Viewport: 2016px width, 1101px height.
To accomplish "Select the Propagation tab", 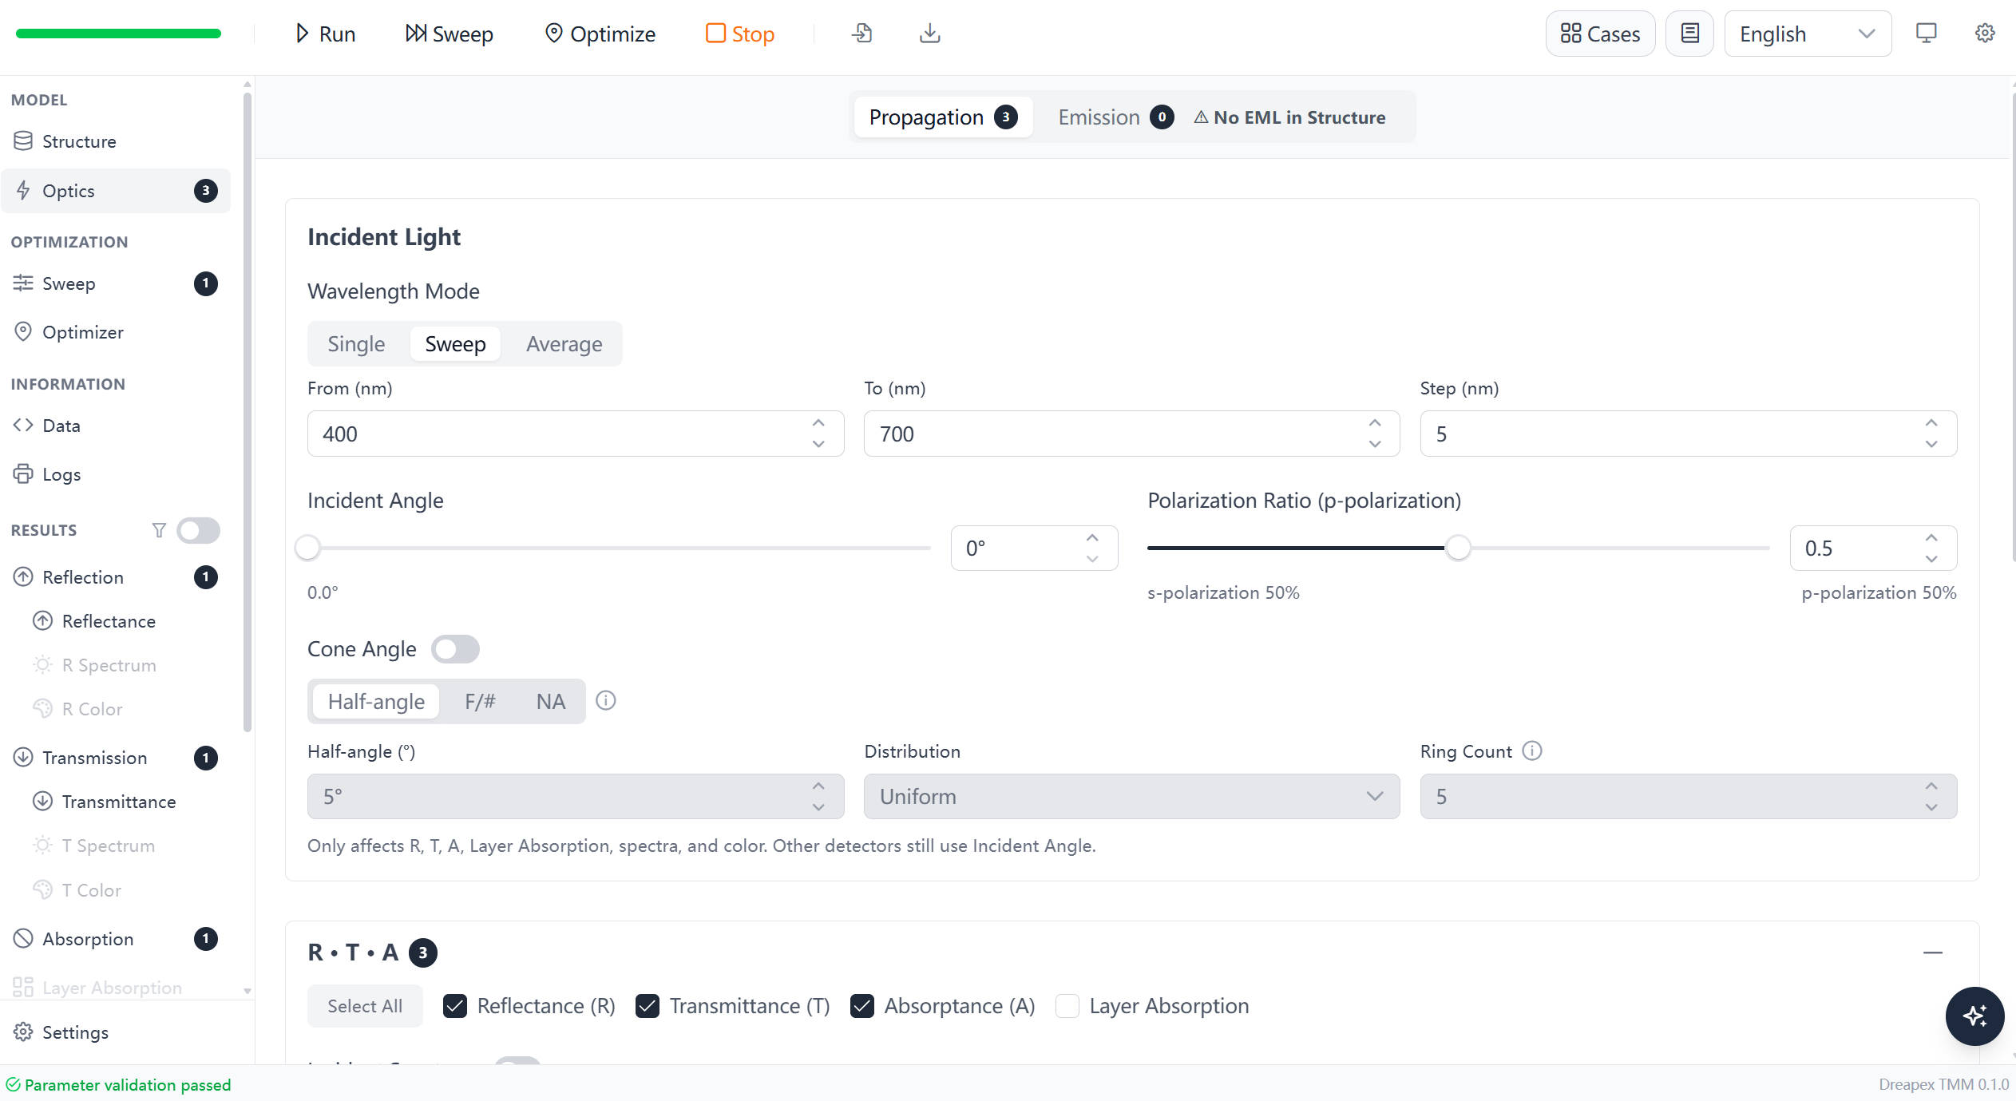I will 942,117.
